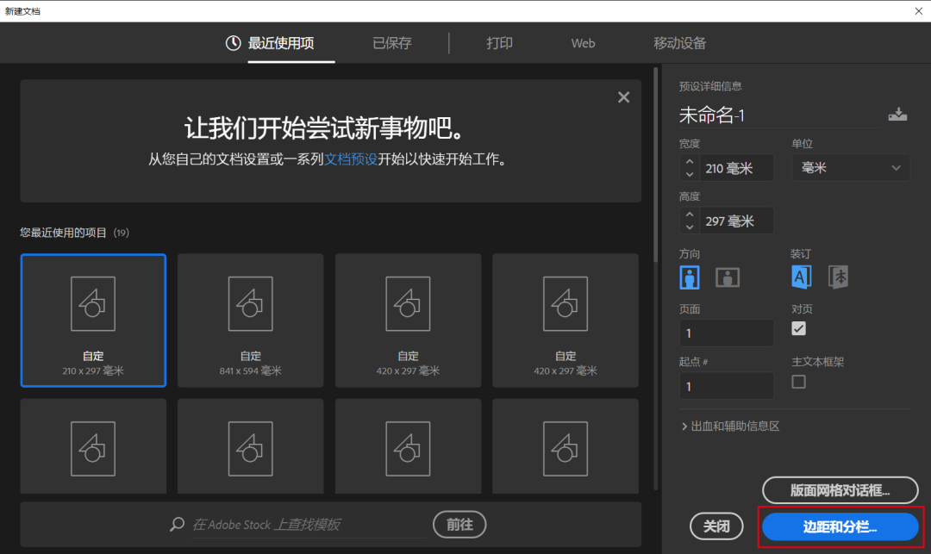
Task: Select the portrait orientation icon under 方向
Action: [x=690, y=276]
